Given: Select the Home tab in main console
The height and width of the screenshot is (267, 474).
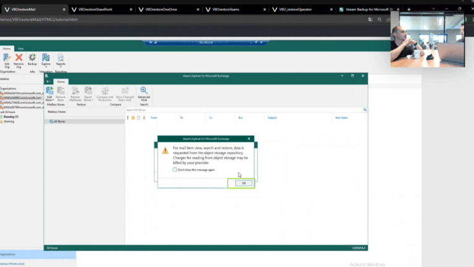Looking at the screenshot, I should 7,48.
